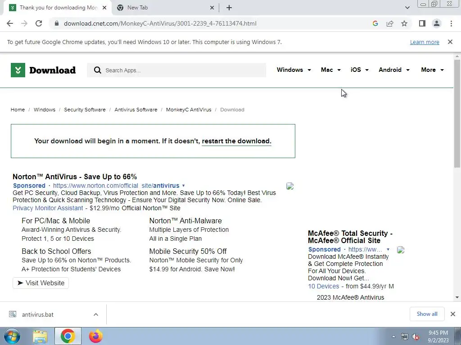The width and height of the screenshot is (461, 345).
Task: Click the Chrome taskbar icon
Action: click(68, 336)
